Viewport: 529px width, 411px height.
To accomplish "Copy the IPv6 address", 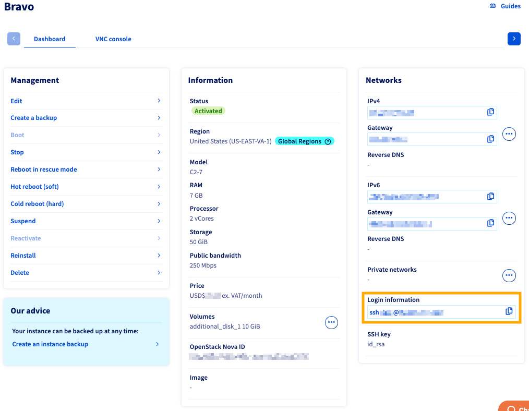I will tap(490, 197).
